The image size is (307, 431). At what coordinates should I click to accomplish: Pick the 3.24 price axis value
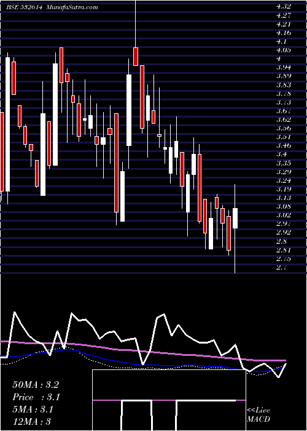point(284,180)
